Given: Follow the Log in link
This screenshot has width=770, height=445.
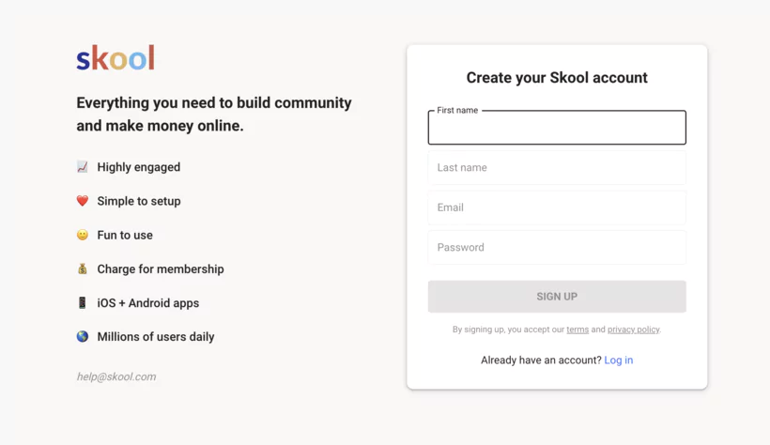Looking at the screenshot, I should 618,360.
